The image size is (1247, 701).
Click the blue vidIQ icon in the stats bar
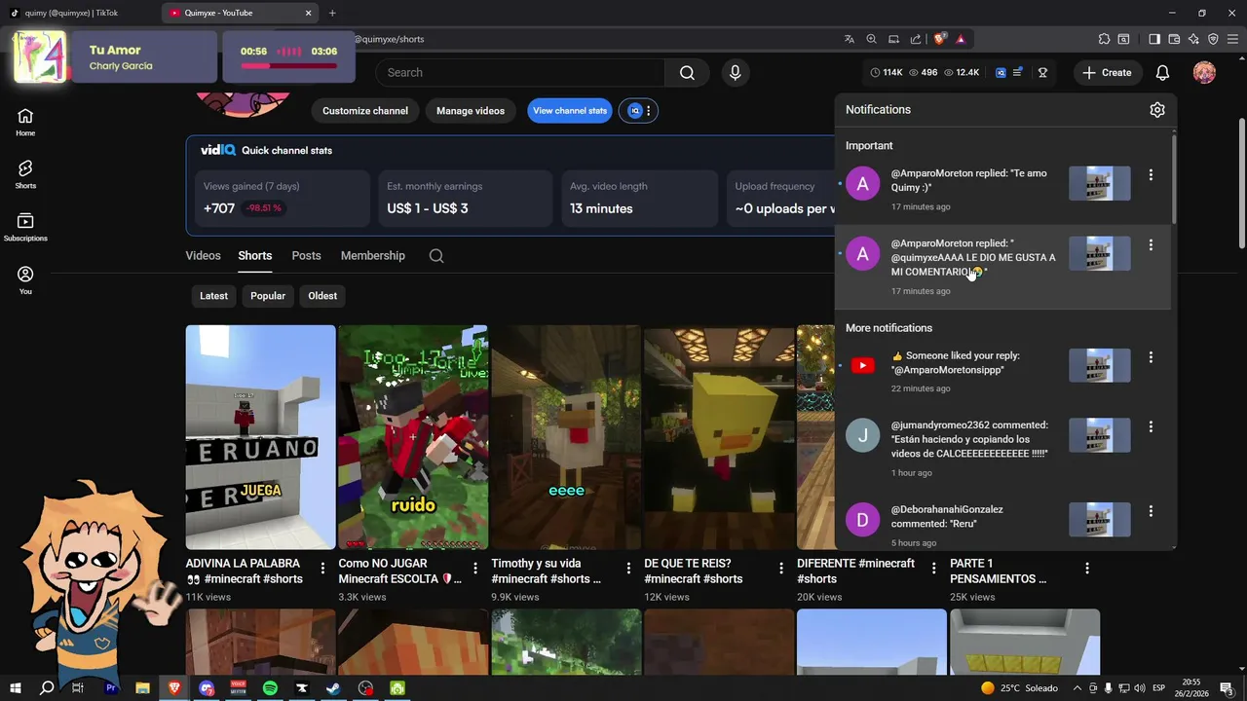(1001, 72)
